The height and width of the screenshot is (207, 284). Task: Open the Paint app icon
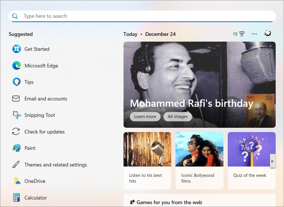(17, 148)
